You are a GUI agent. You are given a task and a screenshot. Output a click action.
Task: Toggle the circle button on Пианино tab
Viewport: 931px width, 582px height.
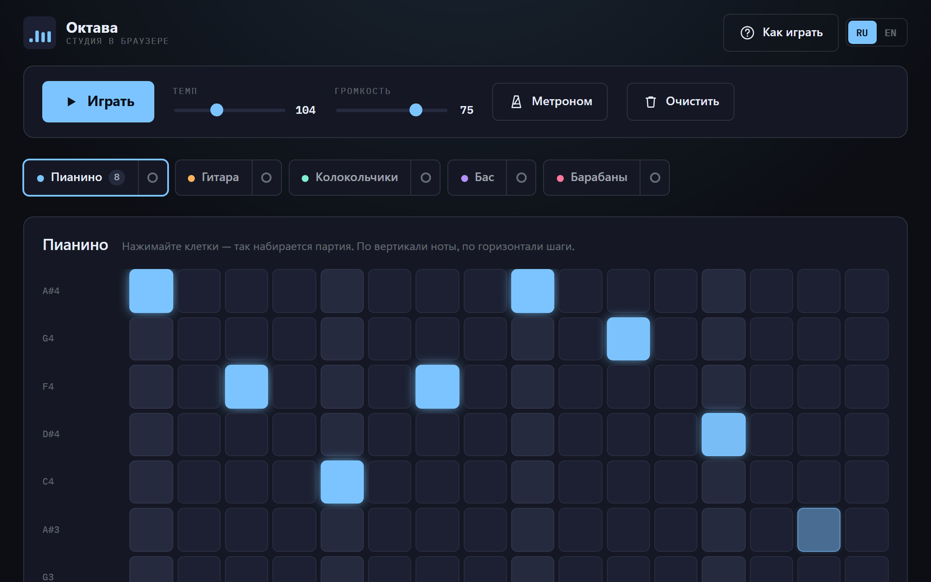coord(153,178)
